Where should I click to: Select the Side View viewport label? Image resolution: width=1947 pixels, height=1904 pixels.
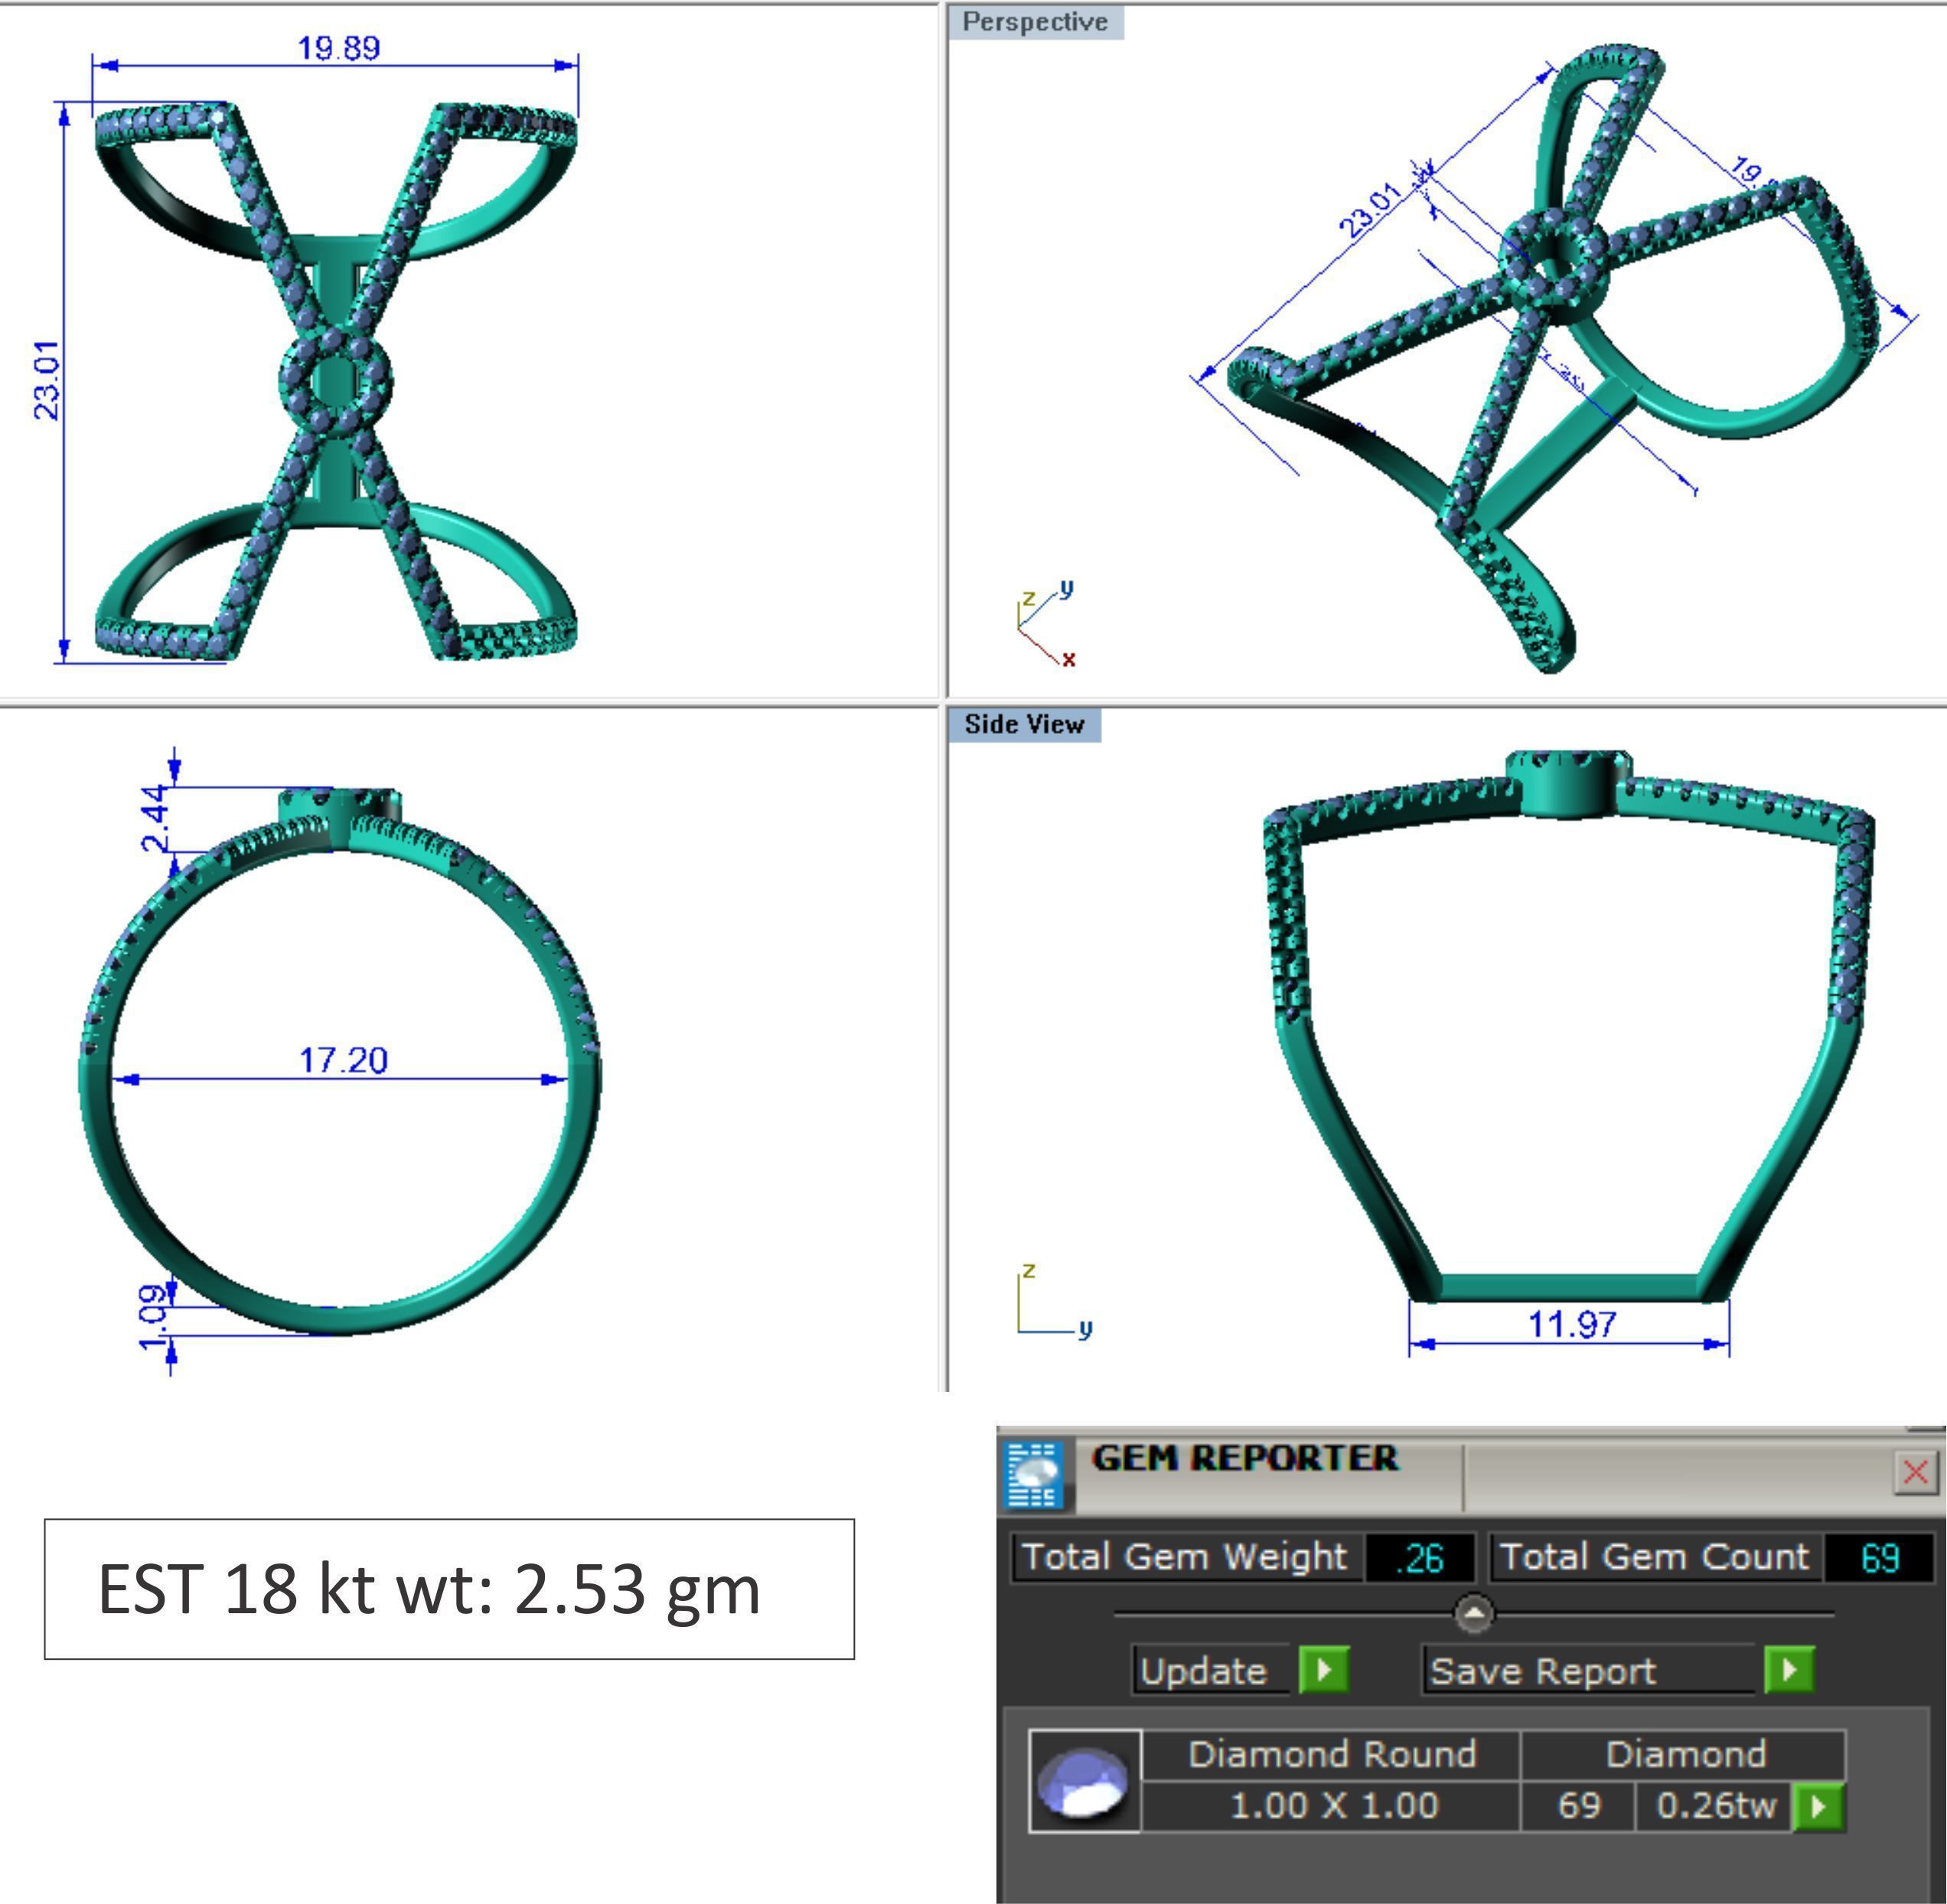[x=1024, y=724]
